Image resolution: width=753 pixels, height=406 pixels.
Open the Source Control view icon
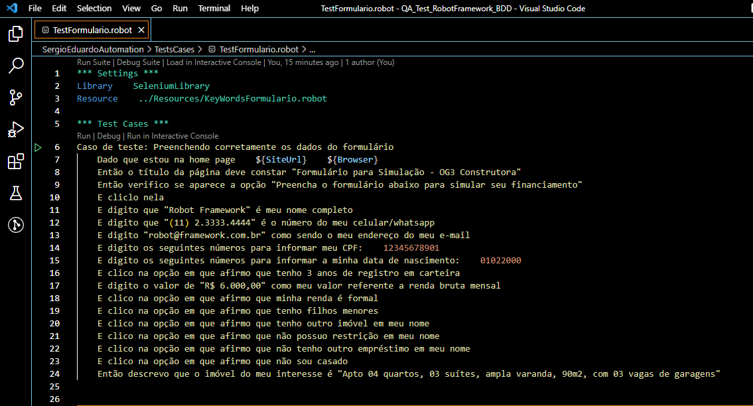pos(15,98)
